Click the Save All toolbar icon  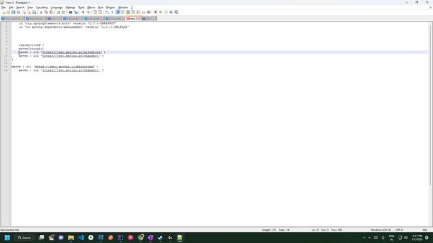pos(18,12)
